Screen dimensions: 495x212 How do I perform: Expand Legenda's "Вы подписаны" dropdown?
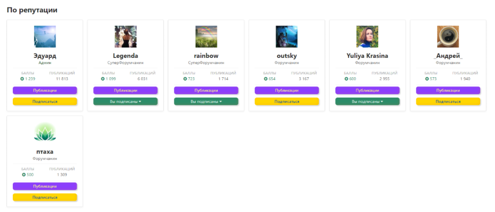point(125,101)
